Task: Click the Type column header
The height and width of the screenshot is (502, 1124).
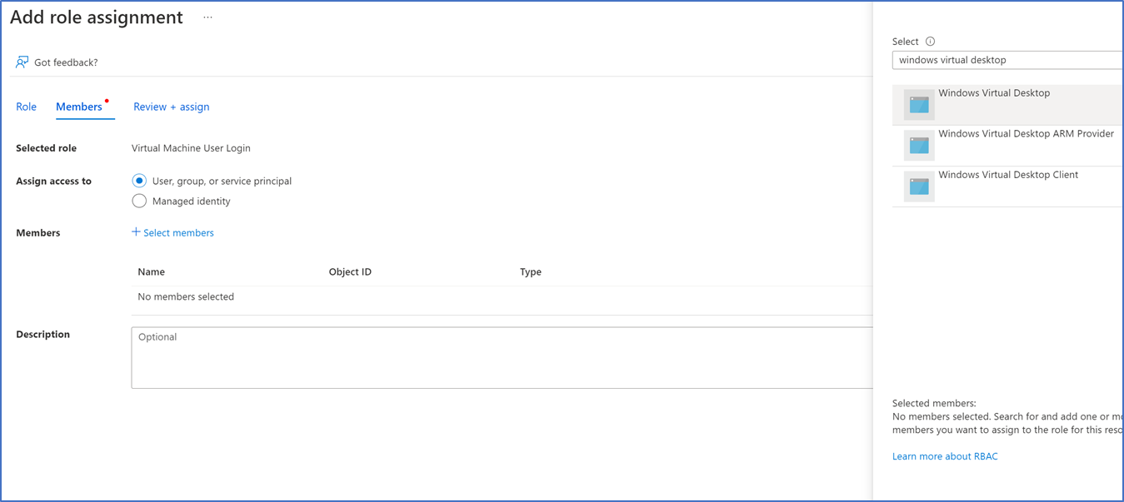Action: 531,272
